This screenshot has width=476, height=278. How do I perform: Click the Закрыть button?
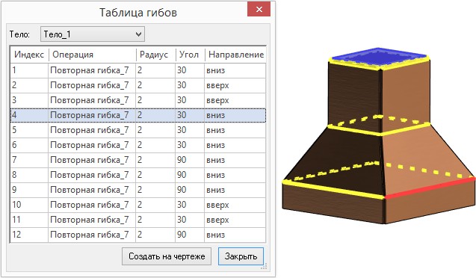click(241, 256)
